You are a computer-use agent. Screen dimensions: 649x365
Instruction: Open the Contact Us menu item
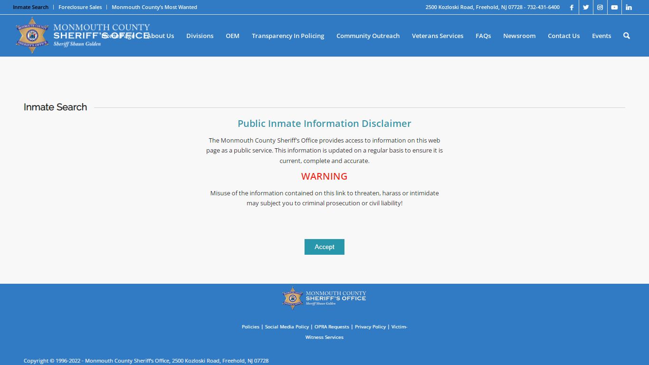click(563, 36)
